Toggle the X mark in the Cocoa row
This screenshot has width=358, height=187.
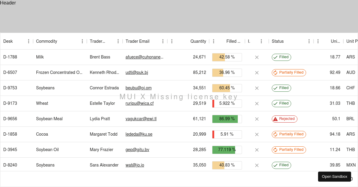click(257, 134)
